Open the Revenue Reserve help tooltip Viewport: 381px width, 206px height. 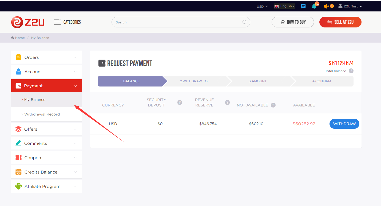click(227, 102)
